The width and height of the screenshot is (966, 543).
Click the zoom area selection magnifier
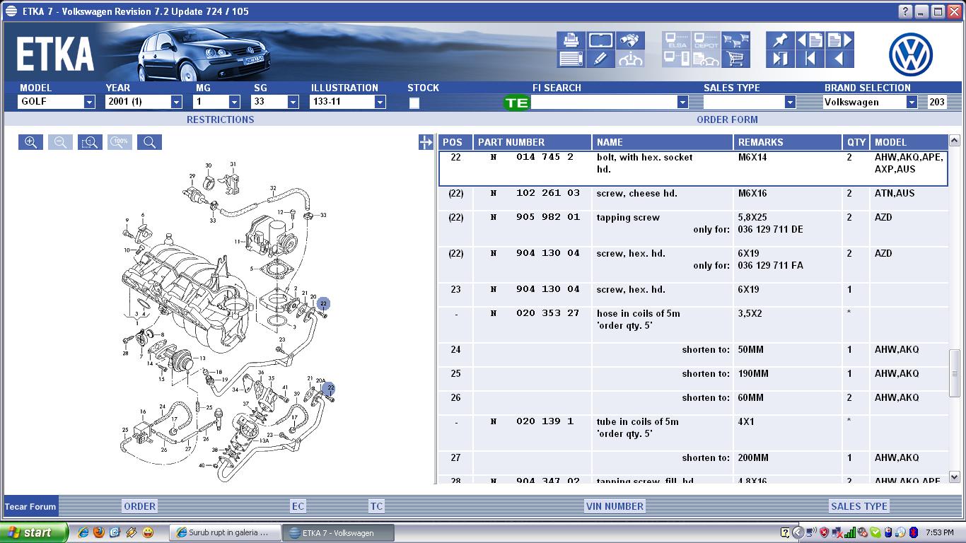coord(90,142)
